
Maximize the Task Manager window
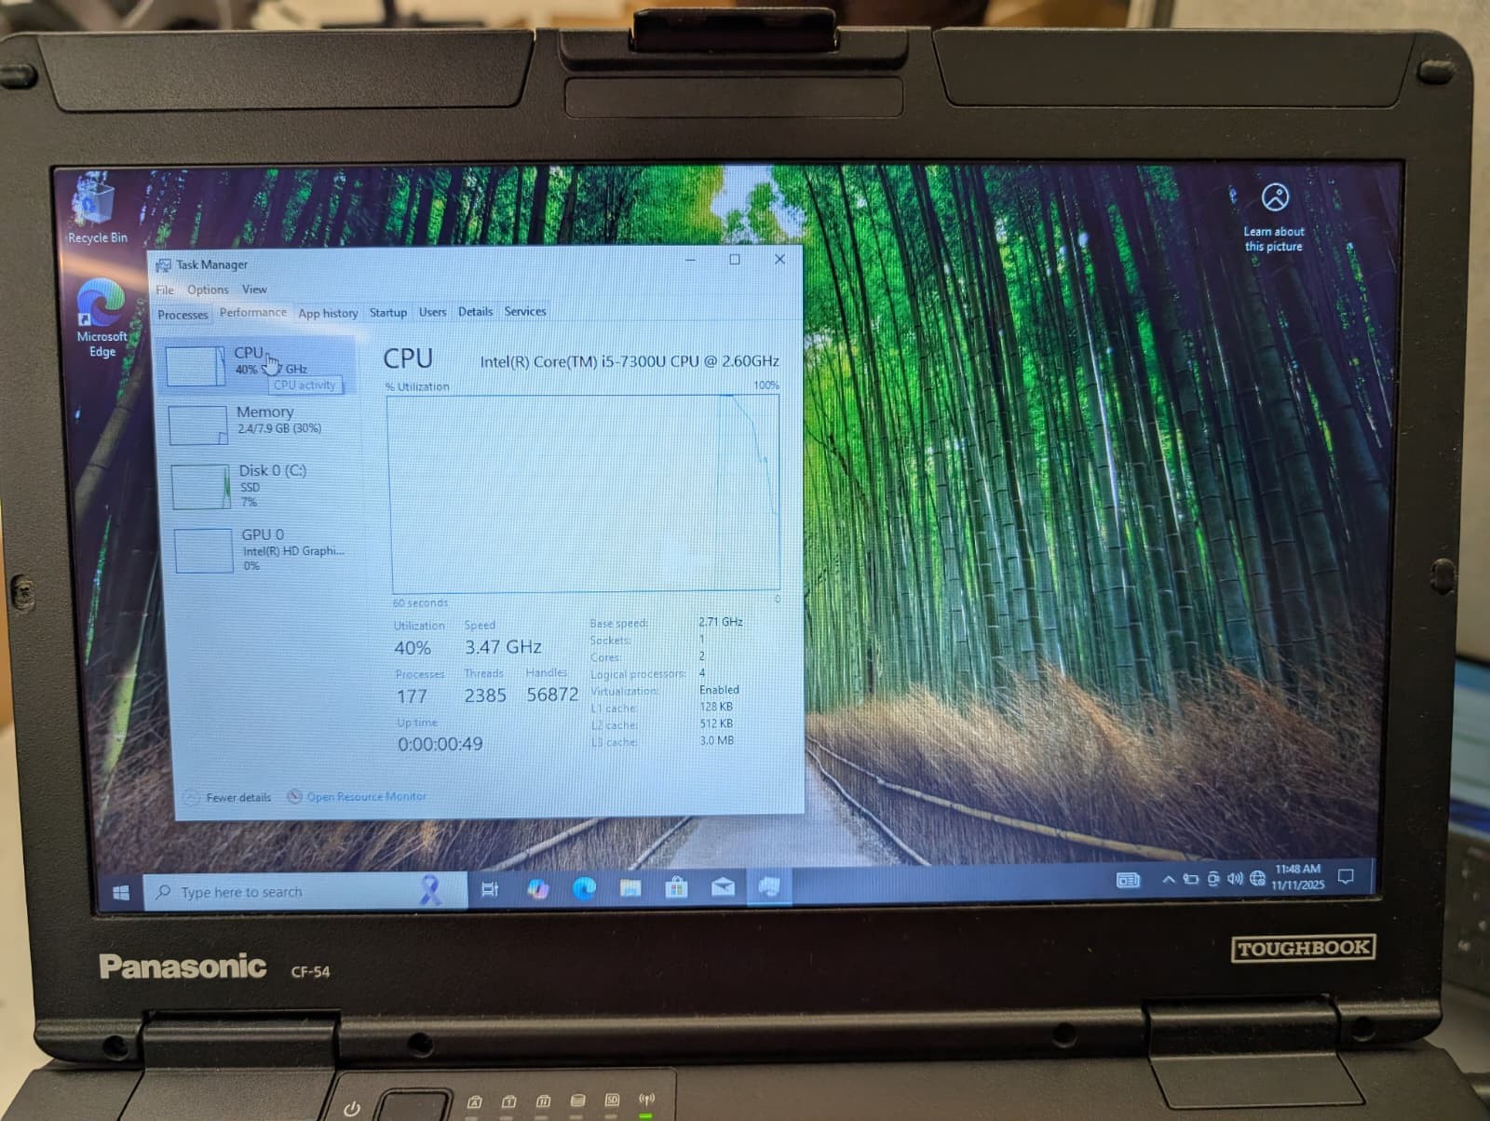735,260
